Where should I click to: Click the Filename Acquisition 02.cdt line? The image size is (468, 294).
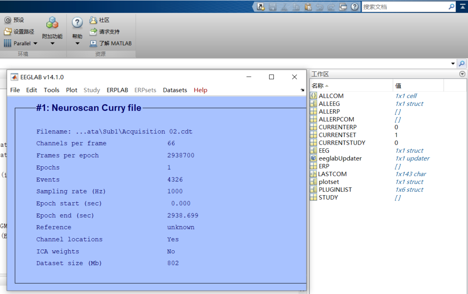pos(114,132)
